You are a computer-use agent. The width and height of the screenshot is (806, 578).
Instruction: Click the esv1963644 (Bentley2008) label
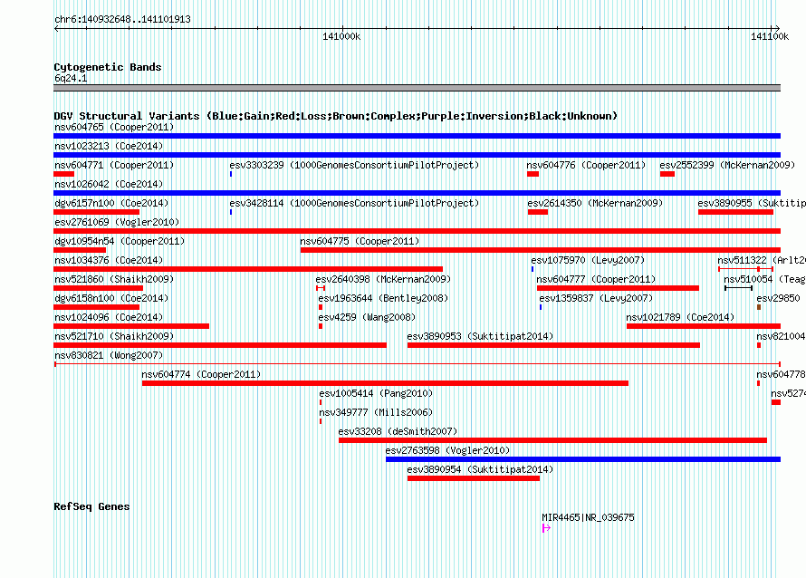point(383,298)
